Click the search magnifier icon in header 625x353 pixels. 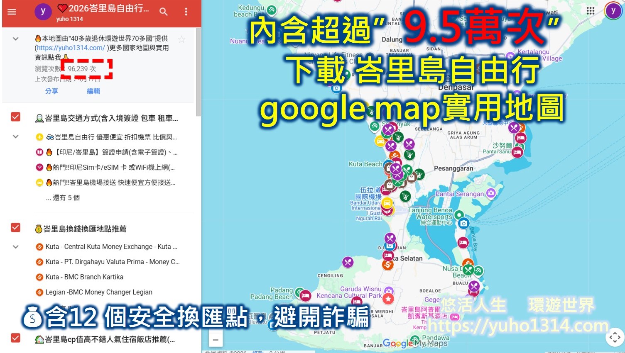164,12
